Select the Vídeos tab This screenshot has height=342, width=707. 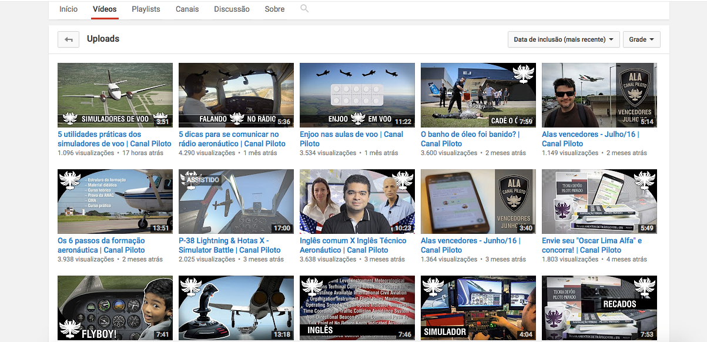(x=105, y=9)
